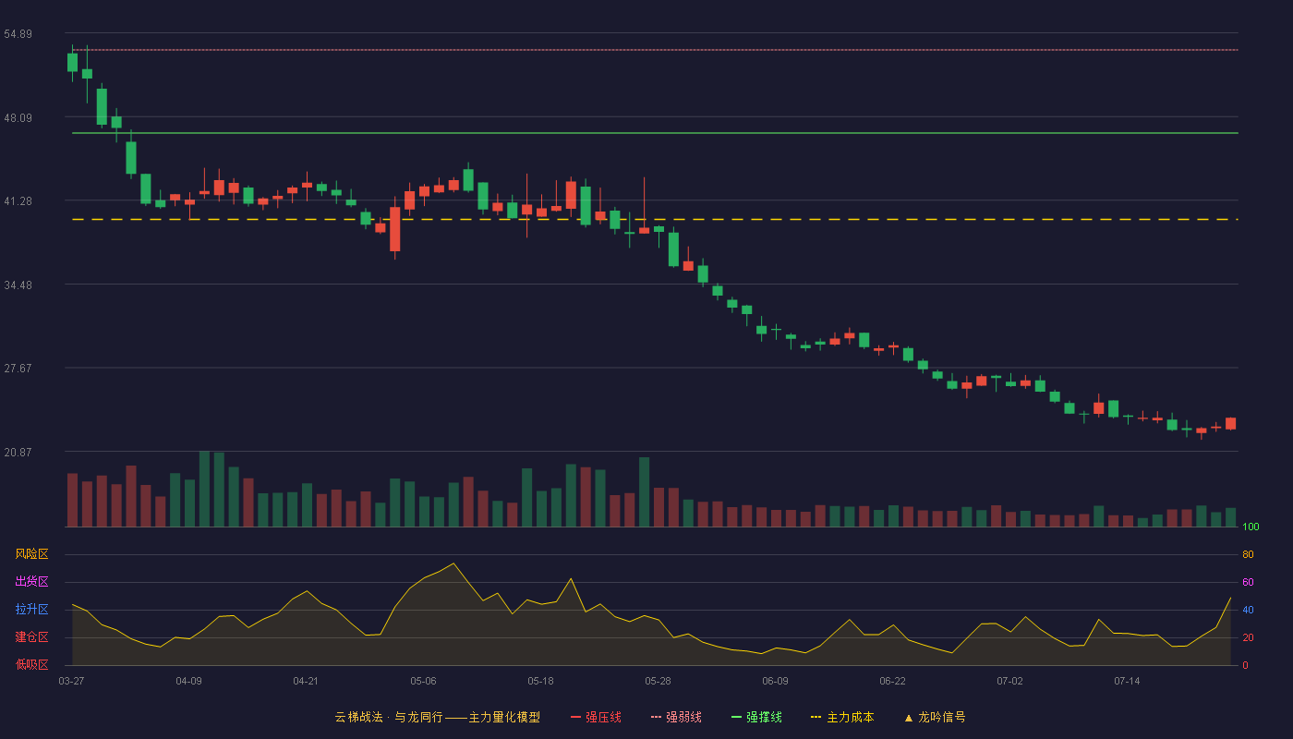Click the 05-06 date axis marker
The width and height of the screenshot is (1293, 739).
(423, 681)
